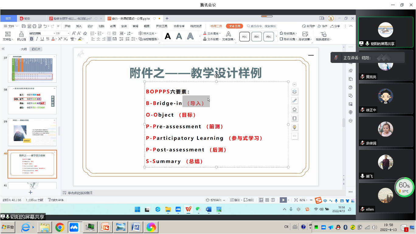Click the layers icon beside the text box
This screenshot has width=416, height=234.
(294, 92)
